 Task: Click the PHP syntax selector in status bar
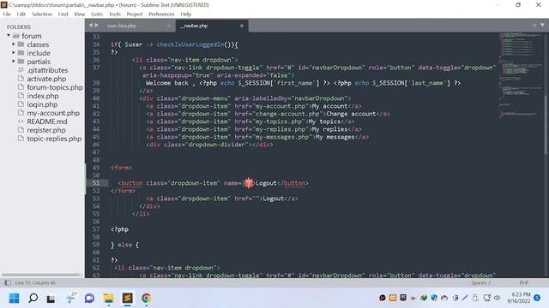[524, 283]
